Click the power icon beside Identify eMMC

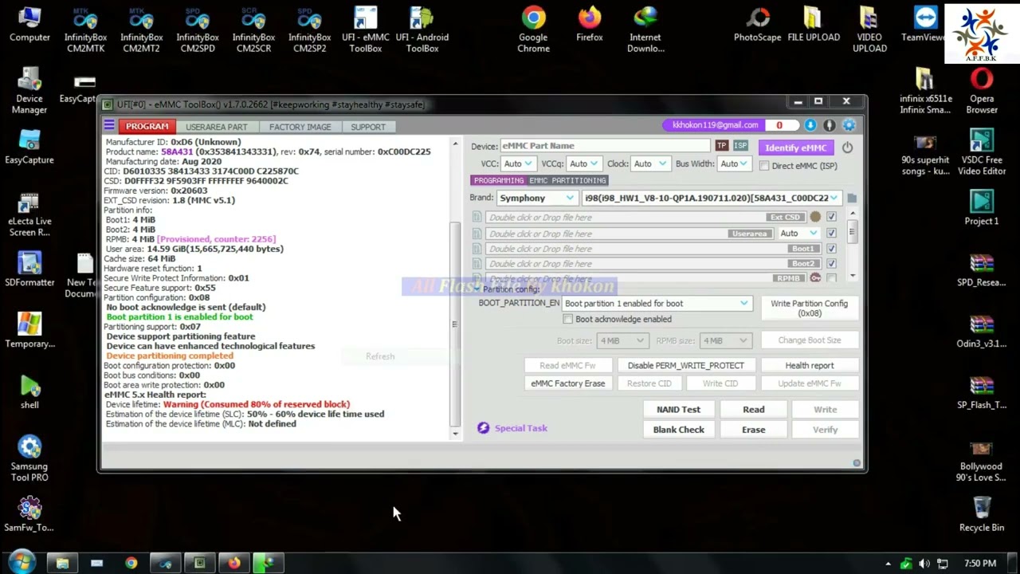tap(847, 147)
